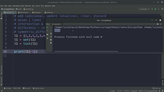Click cursopythonyt breadcrumb in the navigation bar
The width and height of the screenshot is (164, 92).
(8, 9)
